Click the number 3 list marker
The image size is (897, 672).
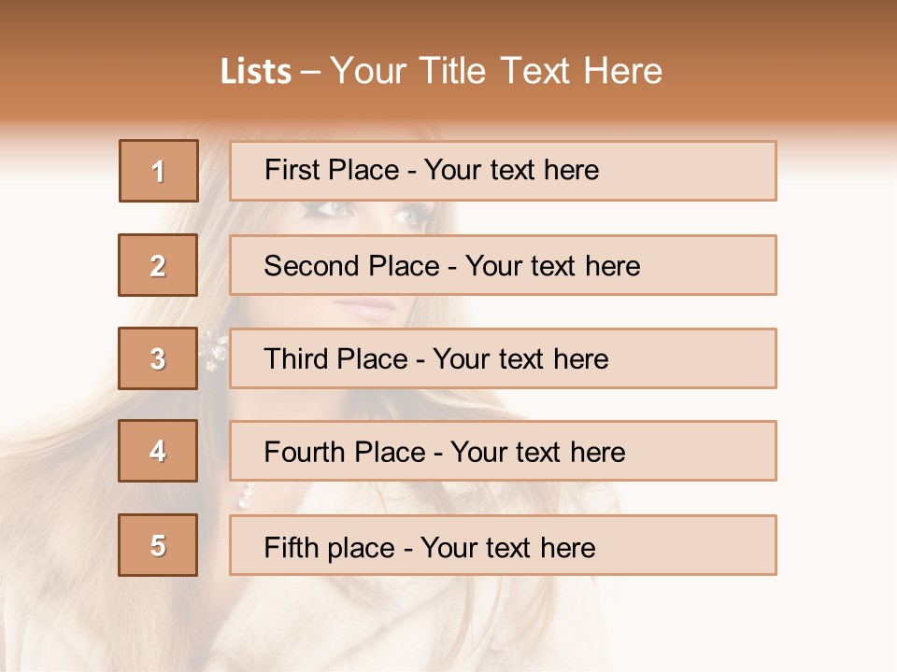(x=159, y=358)
